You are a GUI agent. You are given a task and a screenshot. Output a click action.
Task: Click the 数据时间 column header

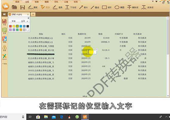click(x=82, y=34)
